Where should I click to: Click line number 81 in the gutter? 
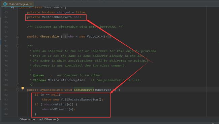(x=6, y=90)
